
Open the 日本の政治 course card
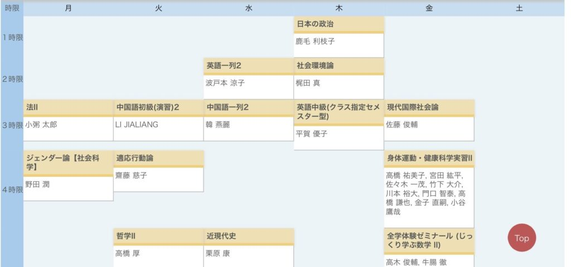316,24
